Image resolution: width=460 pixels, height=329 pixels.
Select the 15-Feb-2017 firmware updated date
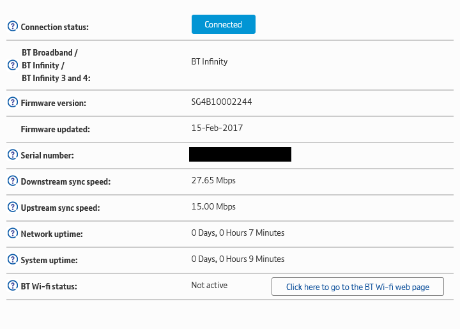point(217,128)
